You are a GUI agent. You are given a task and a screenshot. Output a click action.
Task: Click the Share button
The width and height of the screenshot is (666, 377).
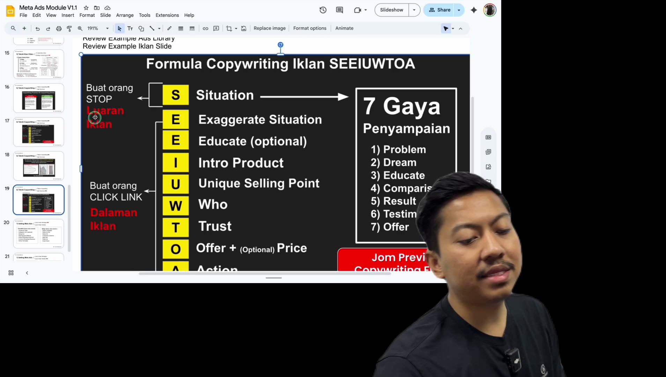tap(439, 10)
